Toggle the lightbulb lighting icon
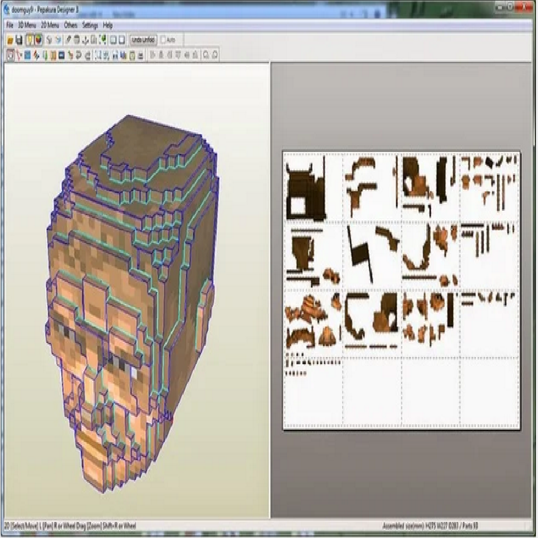The image size is (538, 538). click(30, 40)
